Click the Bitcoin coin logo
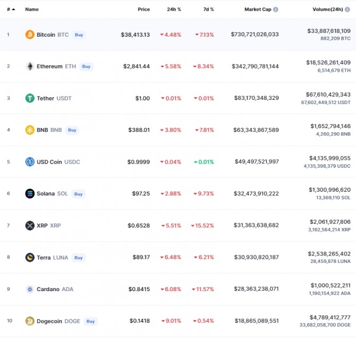Screen dimensions: 356x340 click(30, 35)
